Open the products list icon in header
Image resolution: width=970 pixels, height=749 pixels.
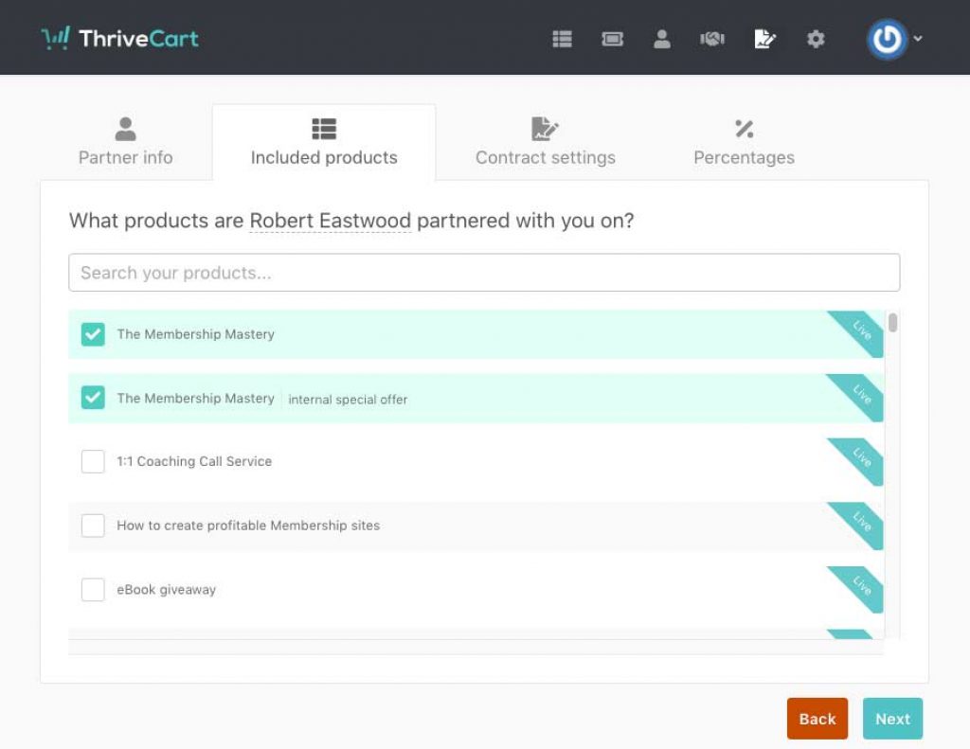(x=563, y=39)
